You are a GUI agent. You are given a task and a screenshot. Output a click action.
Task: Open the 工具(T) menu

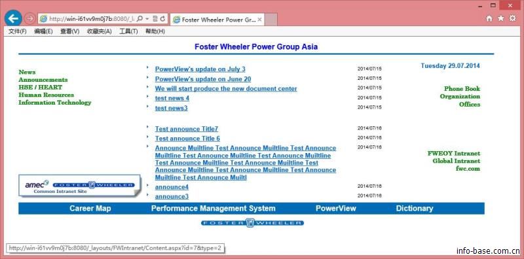(x=128, y=31)
